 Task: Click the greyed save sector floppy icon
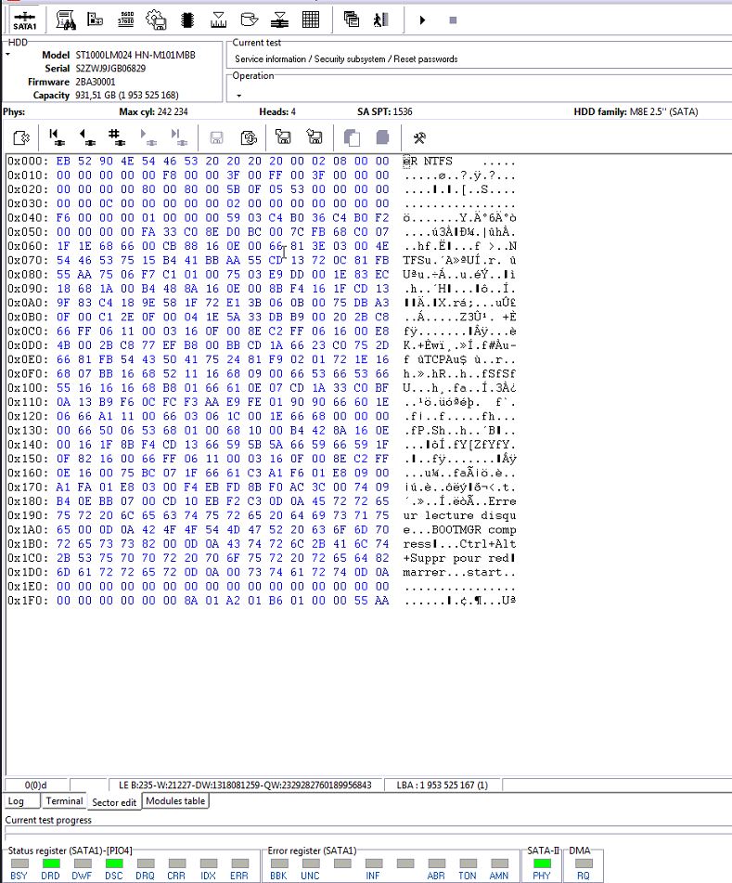tap(216, 138)
